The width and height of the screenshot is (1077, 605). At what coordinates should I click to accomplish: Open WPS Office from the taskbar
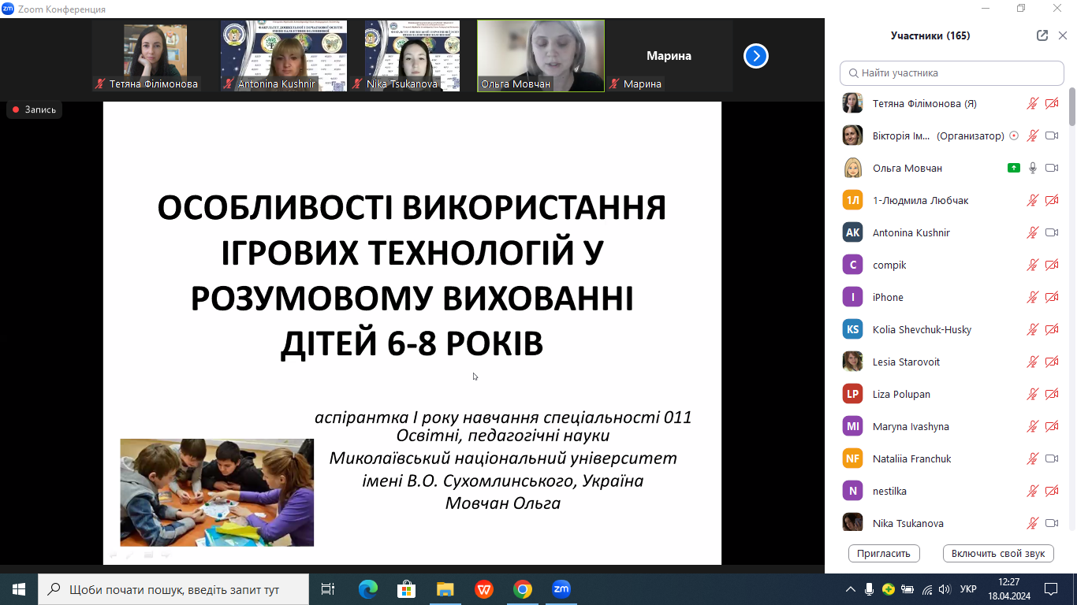point(484,588)
